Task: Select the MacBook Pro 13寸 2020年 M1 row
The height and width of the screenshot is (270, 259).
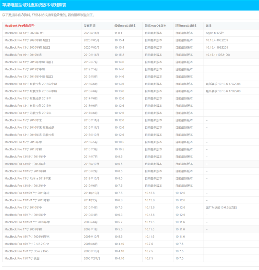Action: 130,33
